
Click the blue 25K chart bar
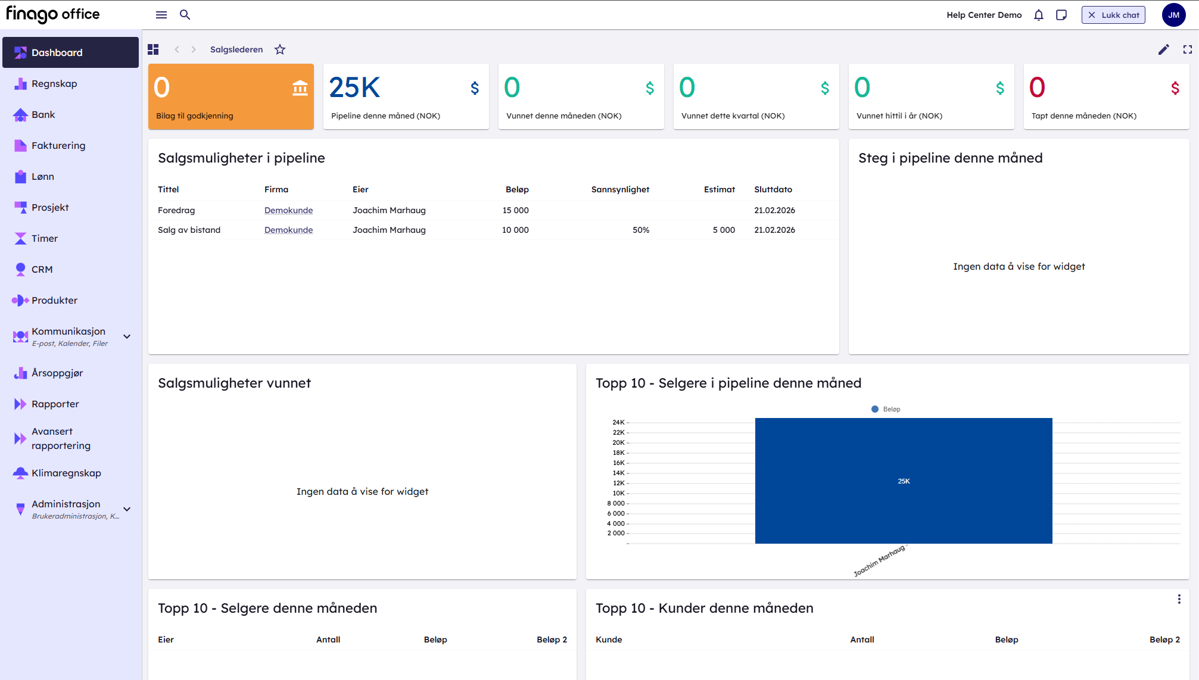[903, 481]
